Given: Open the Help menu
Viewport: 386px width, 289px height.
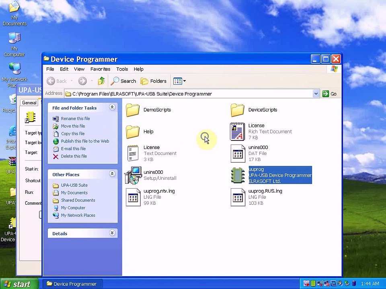Looking at the screenshot, I should (x=139, y=69).
